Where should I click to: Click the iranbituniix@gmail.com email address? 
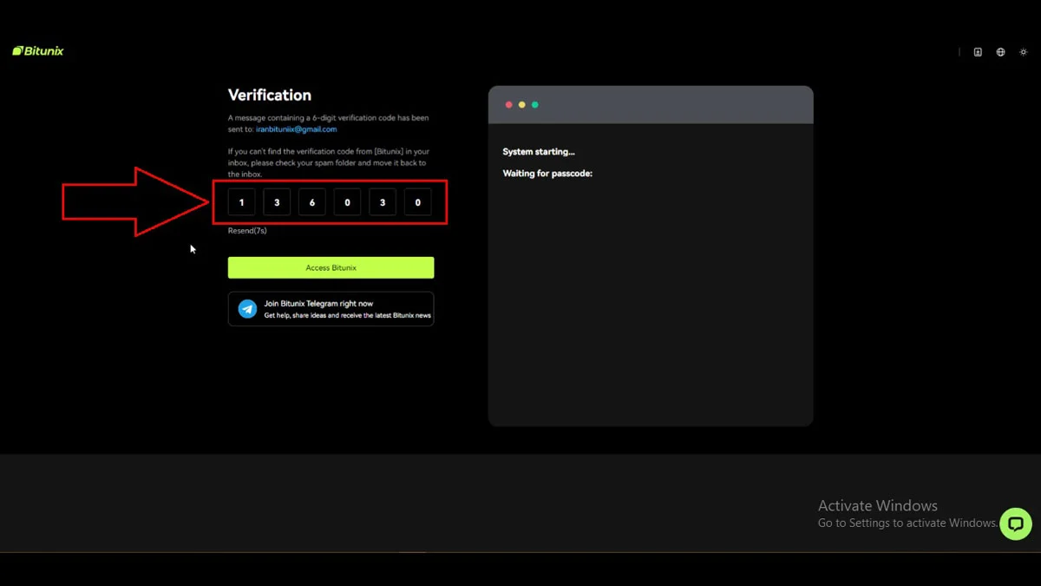[x=296, y=129]
